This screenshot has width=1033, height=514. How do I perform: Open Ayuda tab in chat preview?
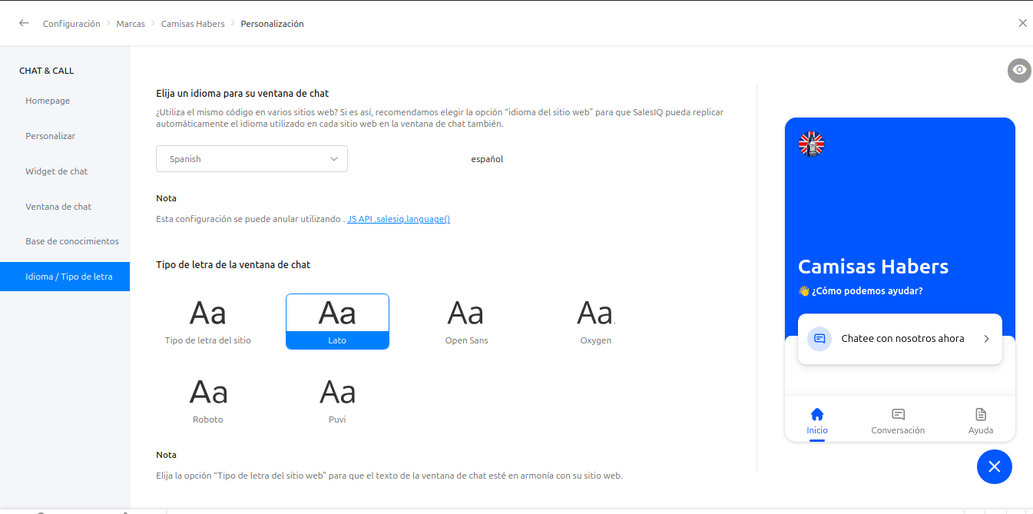pos(981,422)
